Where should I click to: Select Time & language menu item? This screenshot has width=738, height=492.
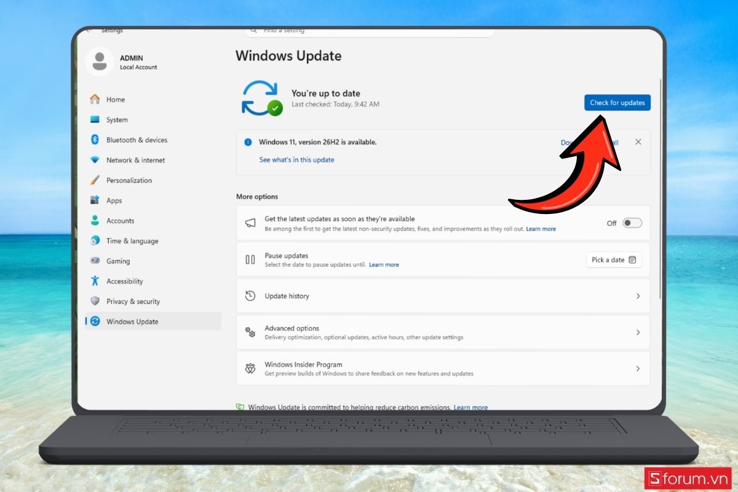(x=153, y=241)
